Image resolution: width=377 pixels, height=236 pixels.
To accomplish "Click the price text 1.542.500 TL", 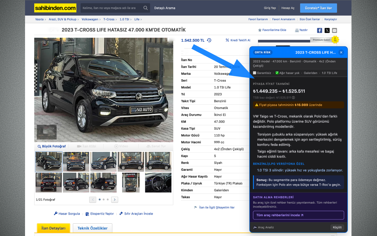I will tap(193, 40).
